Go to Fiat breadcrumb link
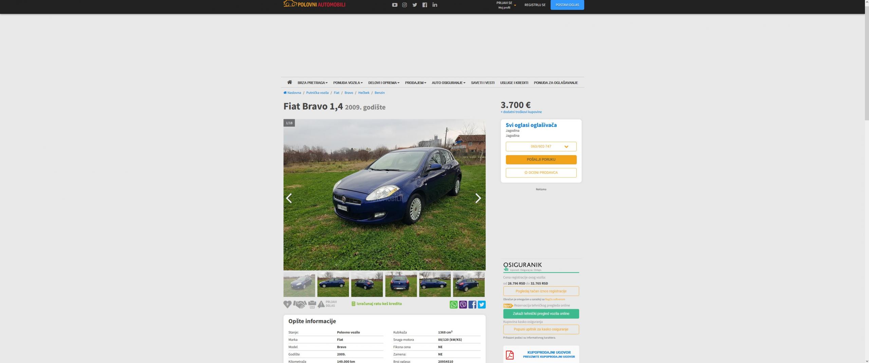 click(x=336, y=93)
